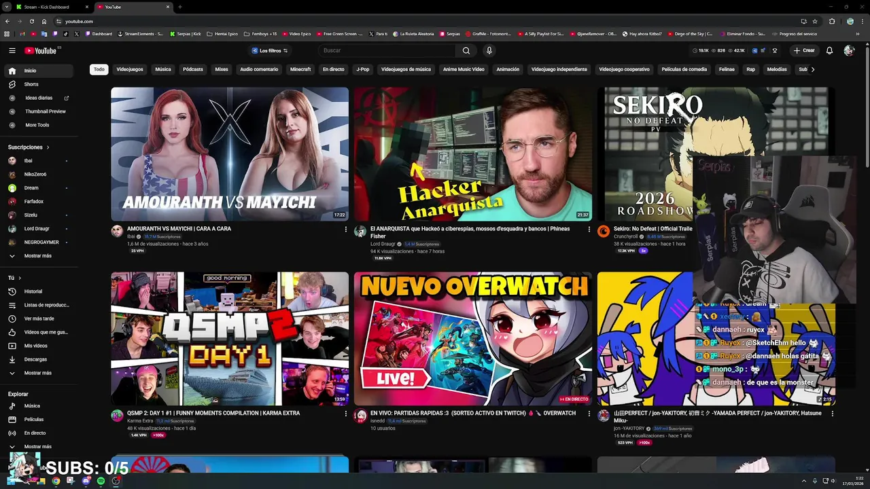This screenshot has width=870, height=489.
Task: Click the YouTube logo
Action: click(x=41, y=50)
